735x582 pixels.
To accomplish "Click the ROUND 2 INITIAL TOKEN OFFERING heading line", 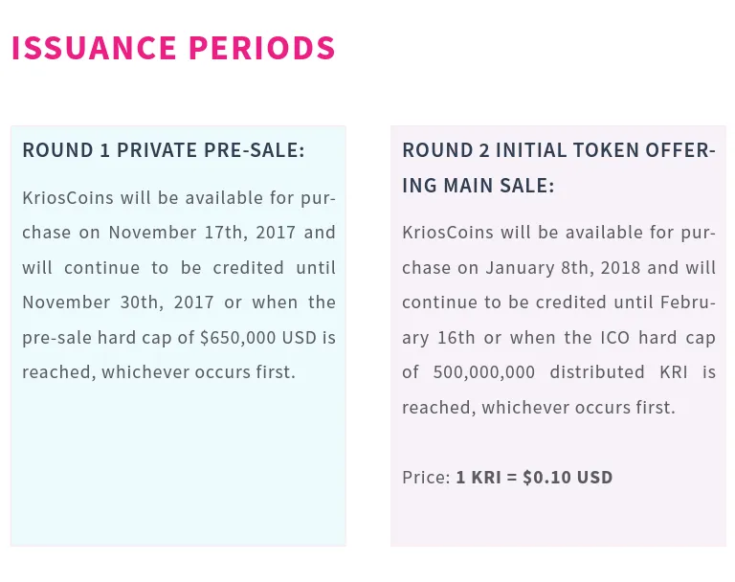I will click(x=559, y=150).
